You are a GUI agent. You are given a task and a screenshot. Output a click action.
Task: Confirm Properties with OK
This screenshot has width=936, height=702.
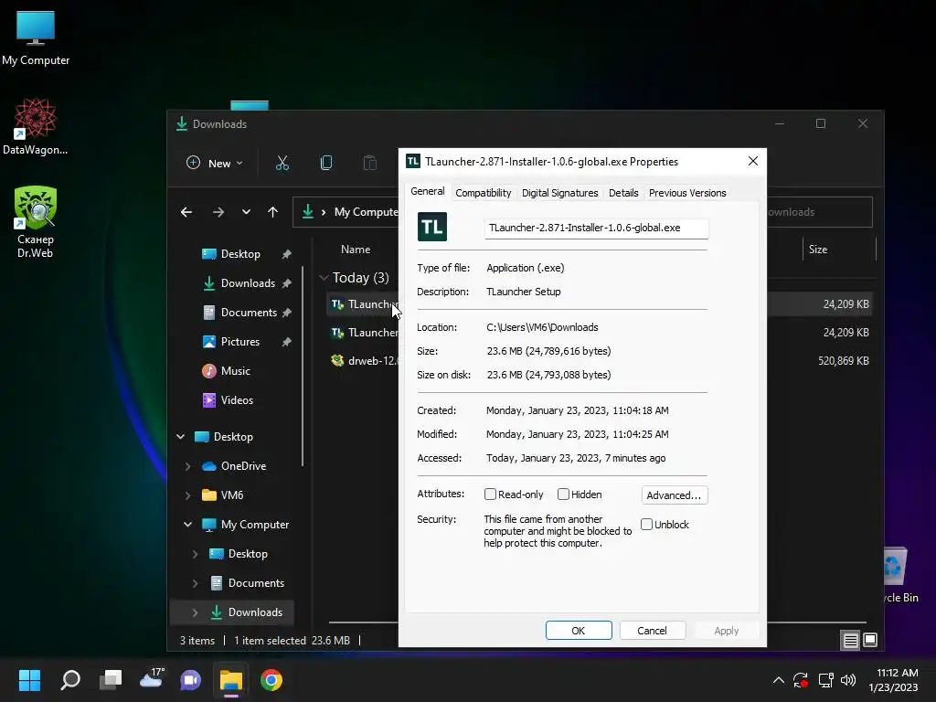(579, 631)
